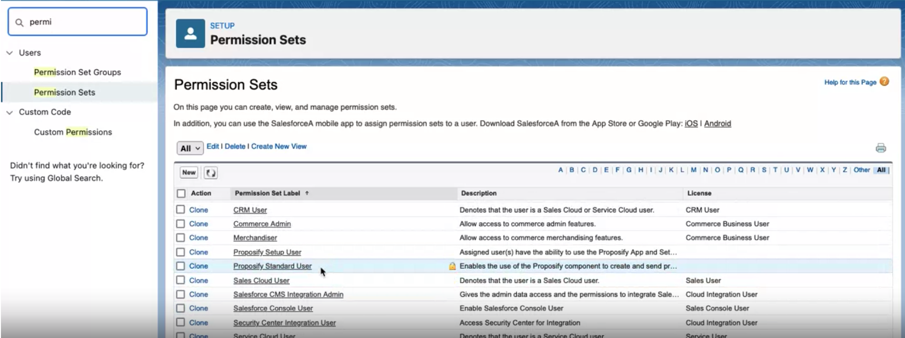
Task: Click the sort arrow beside Permission Set Label
Action: [x=307, y=193]
